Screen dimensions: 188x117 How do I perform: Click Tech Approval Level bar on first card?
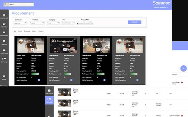click(x=35, y=74)
